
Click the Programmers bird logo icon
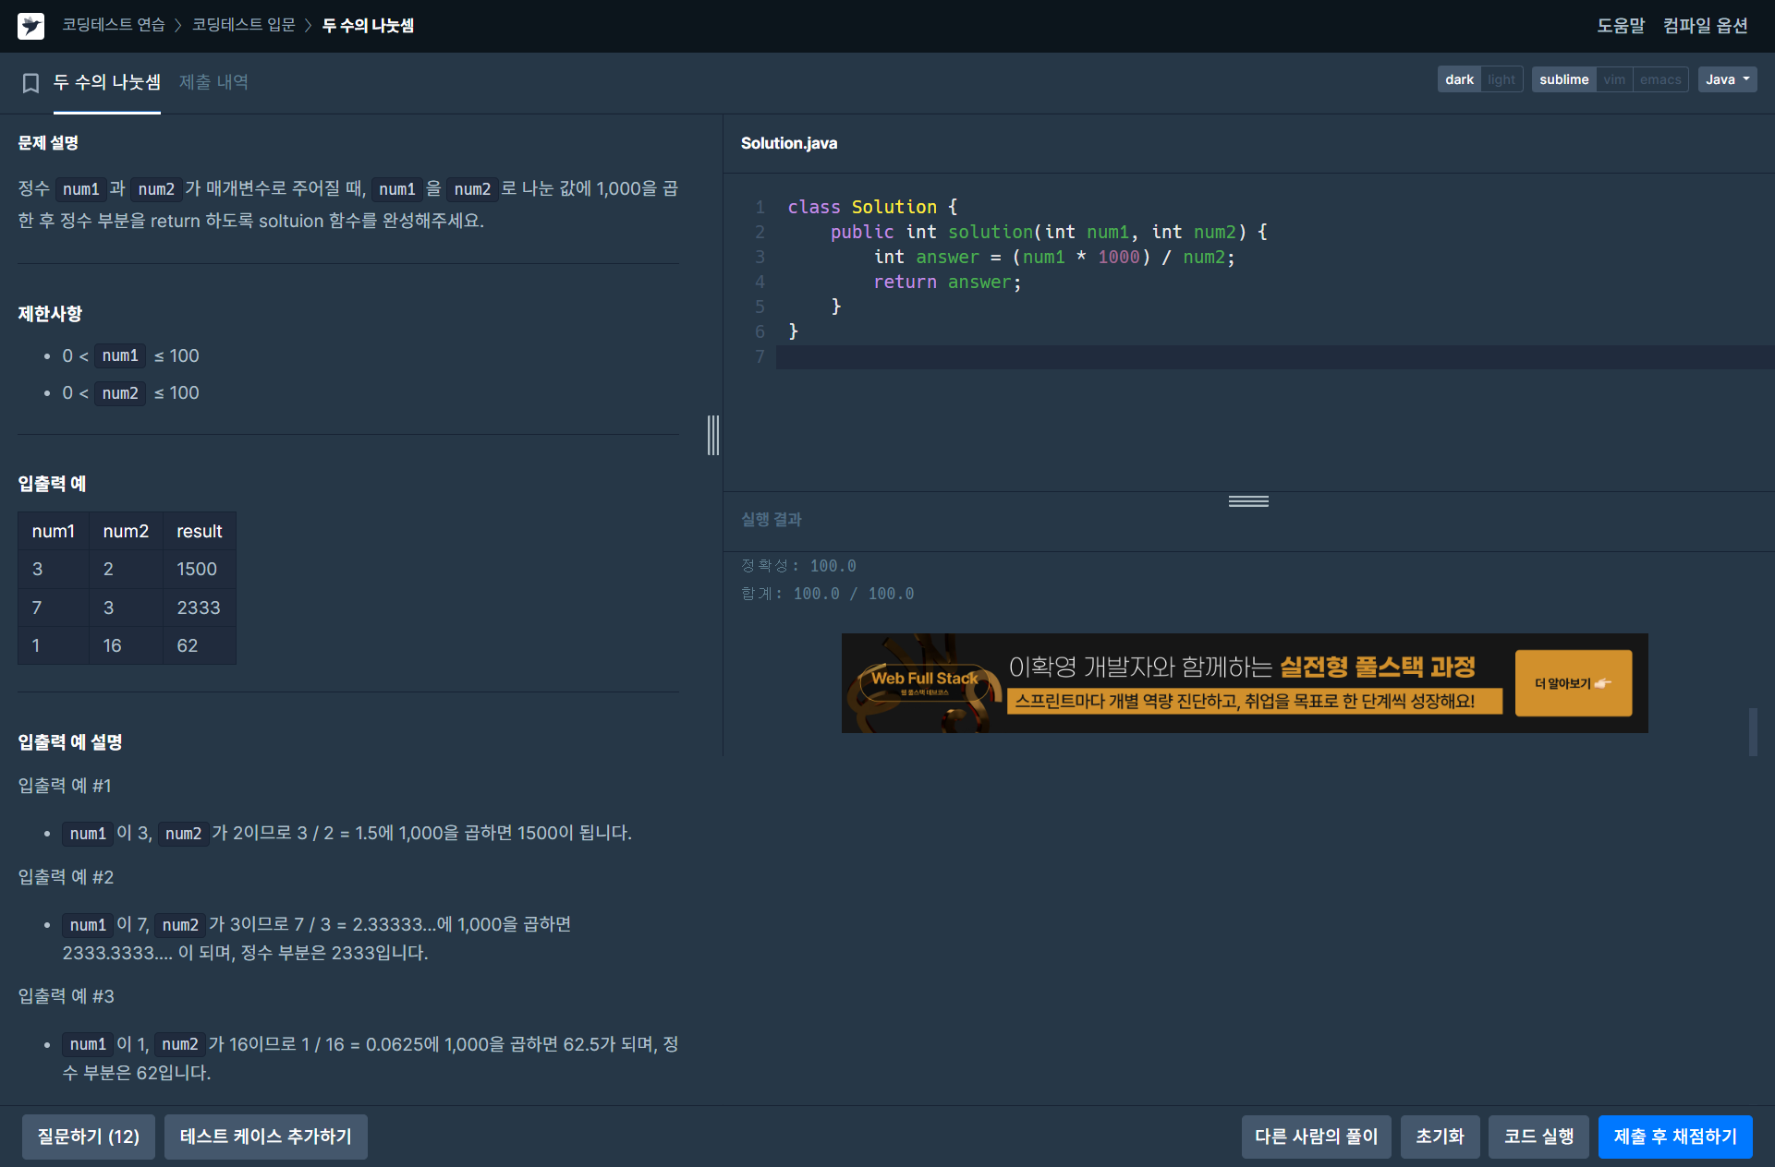pos(30,26)
